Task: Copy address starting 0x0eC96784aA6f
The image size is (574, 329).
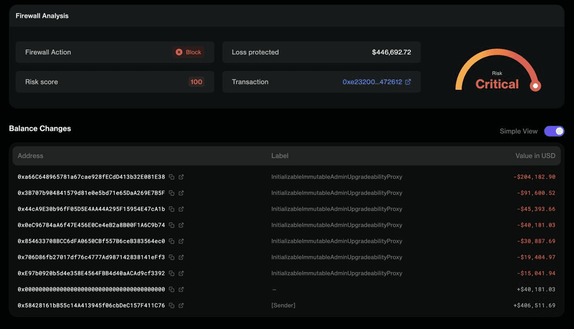Action: 172,225
